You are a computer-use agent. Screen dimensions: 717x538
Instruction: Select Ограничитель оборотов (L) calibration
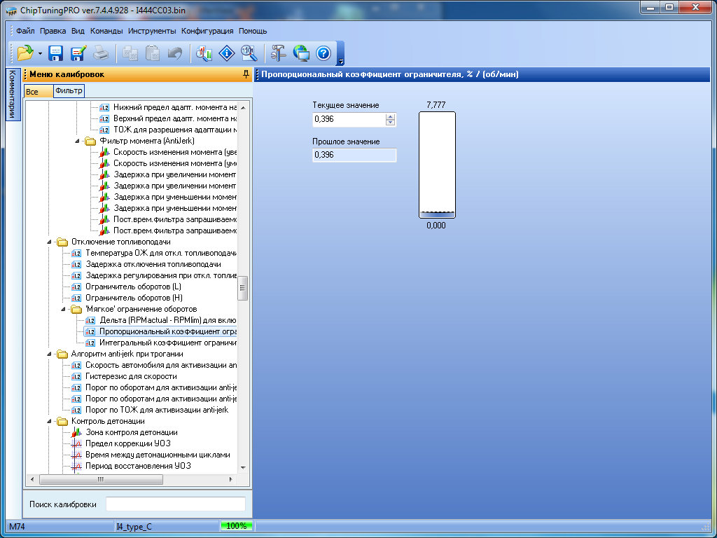point(133,287)
